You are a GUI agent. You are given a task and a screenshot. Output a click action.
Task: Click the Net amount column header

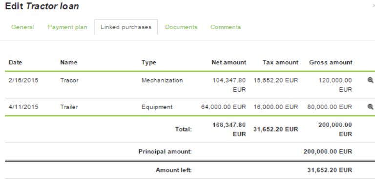click(229, 62)
